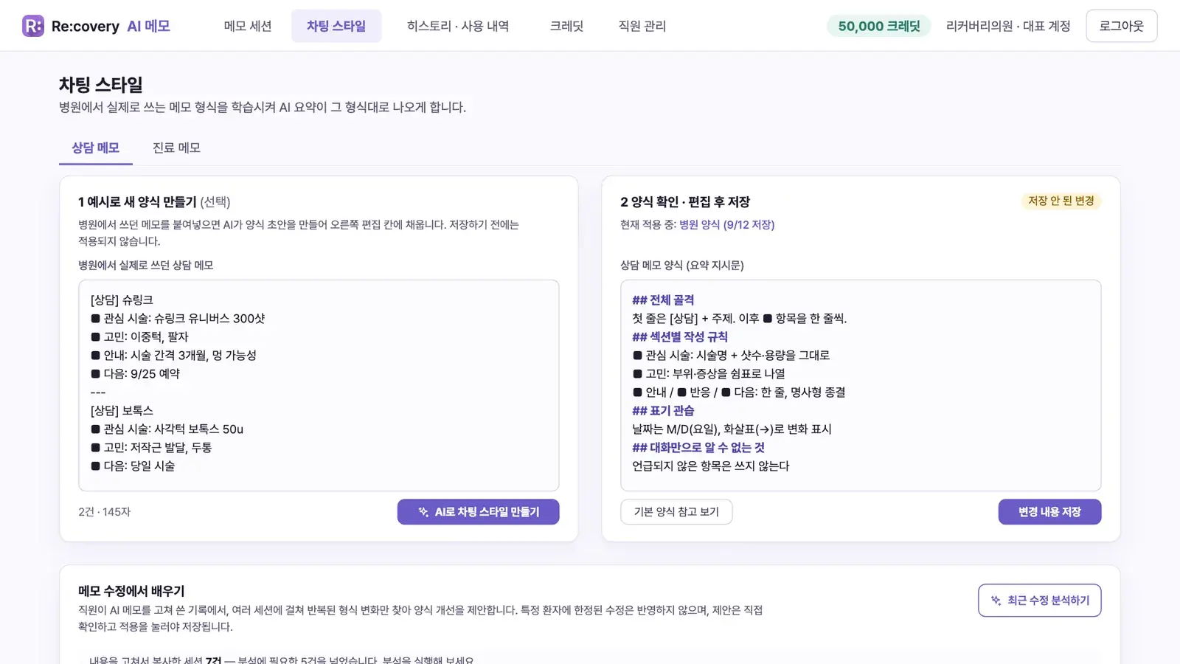The height and width of the screenshot is (664, 1180).
Task: Go to 히스토리 · 사용 내역
Action: (458, 26)
